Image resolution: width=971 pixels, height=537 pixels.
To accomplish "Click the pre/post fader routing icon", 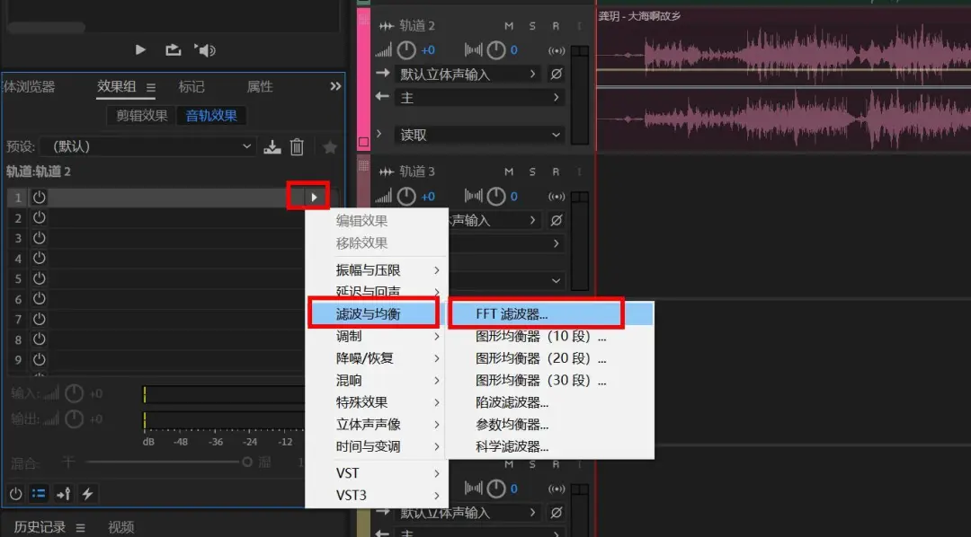I will 63,494.
